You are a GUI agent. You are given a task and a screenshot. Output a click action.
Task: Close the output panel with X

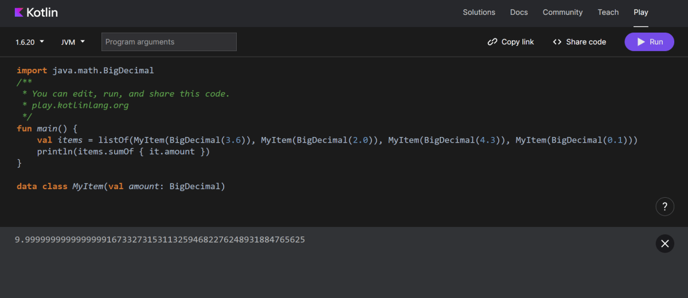[664, 244]
